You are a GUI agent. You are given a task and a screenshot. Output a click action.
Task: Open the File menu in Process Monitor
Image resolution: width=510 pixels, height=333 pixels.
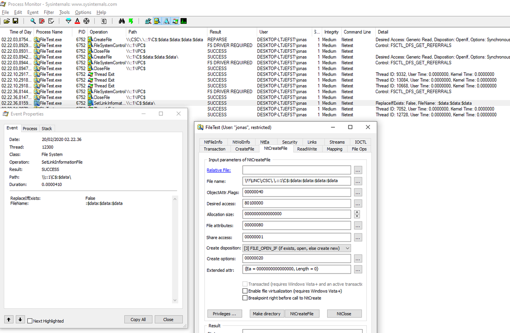(x=5, y=12)
